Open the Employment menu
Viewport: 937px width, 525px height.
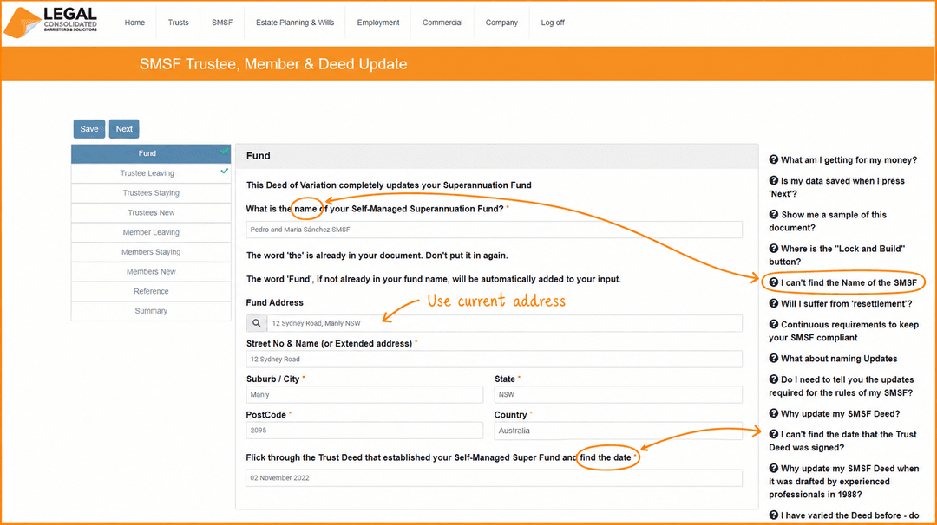(x=378, y=23)
